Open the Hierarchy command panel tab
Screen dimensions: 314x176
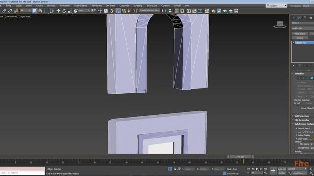click(305, 18)
